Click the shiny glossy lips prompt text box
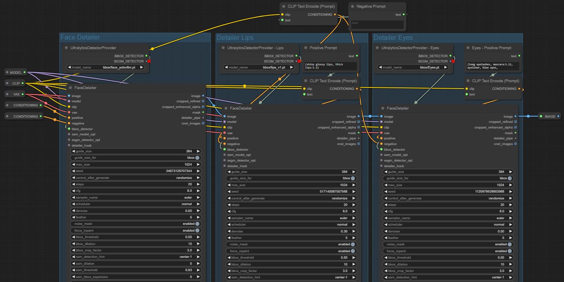The image size is (564, 282). pos(330,66)
